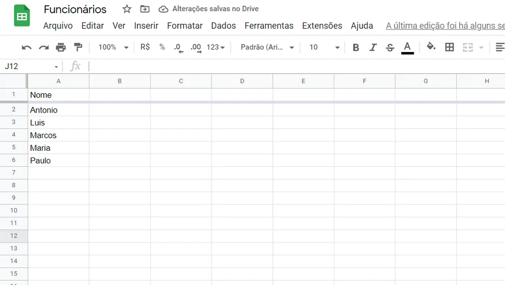Print the spreadsheet
Viewport: 505px width, 285px height.
[x=61, y=47]
